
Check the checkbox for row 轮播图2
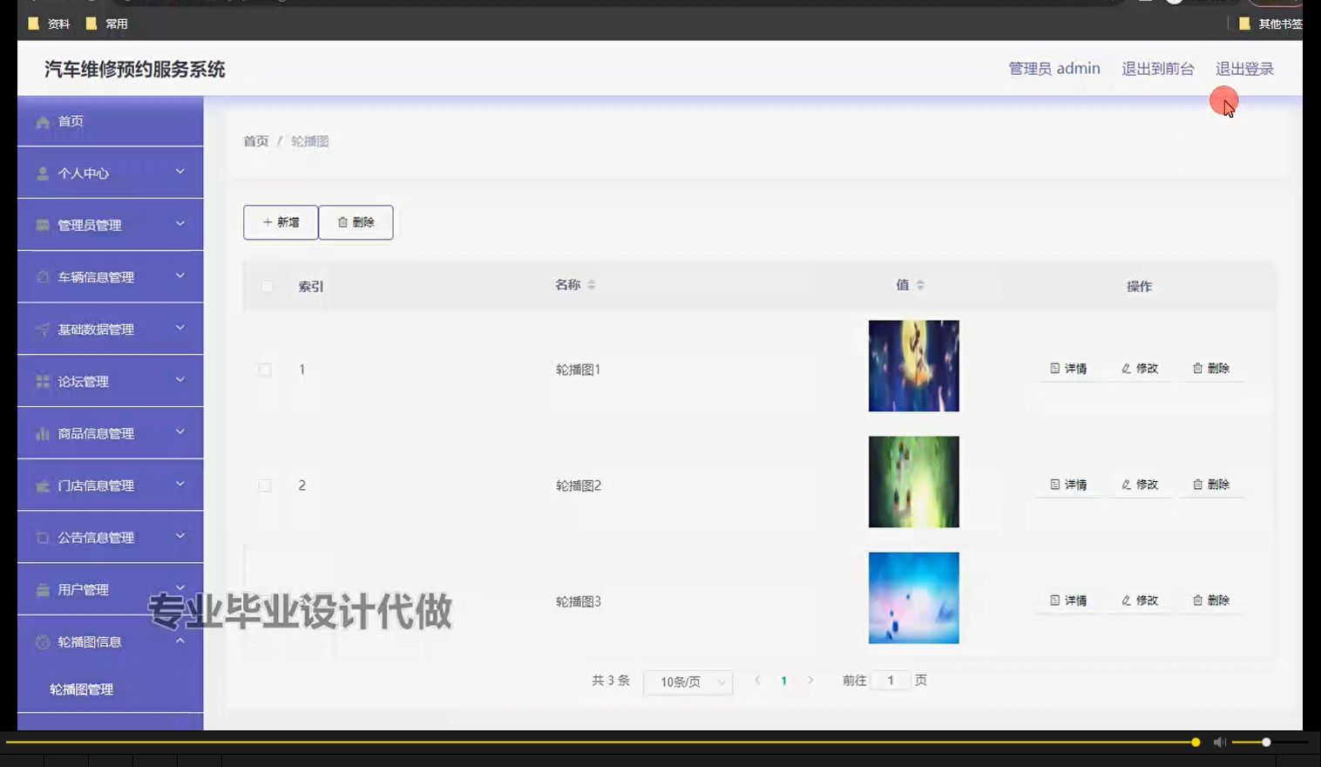[265, 485]
